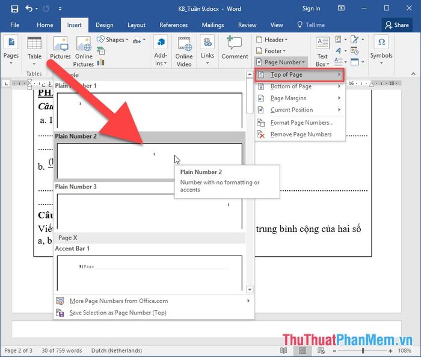
Task: Click the Save icon in title bar
Action: (x=14, y=9)
